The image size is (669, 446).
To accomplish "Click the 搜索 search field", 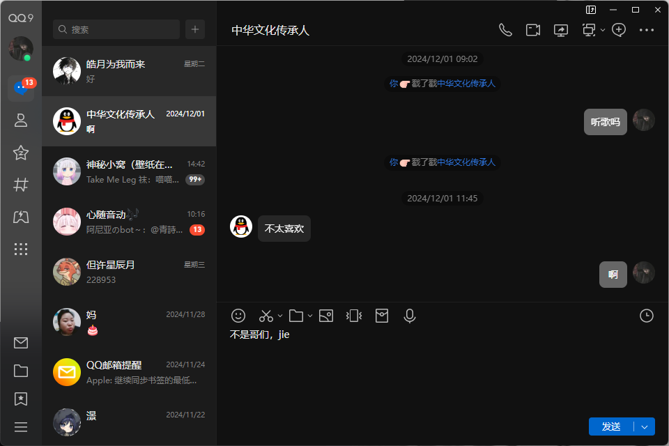I will tap(117, 29).
